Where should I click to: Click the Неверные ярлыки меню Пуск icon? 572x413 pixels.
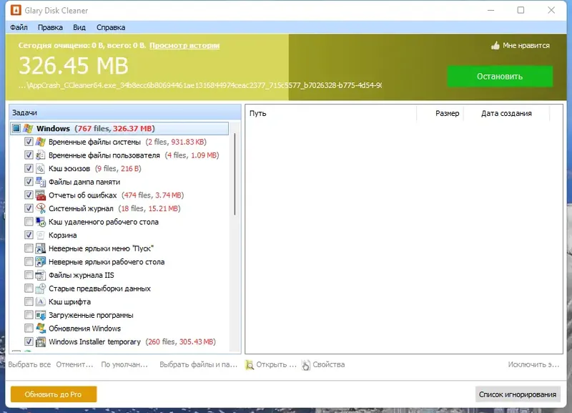click(x=41, y=248)
